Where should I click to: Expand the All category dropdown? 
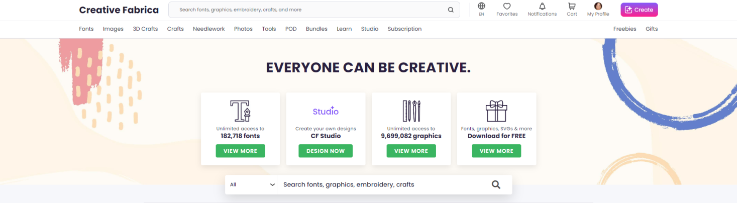(251, 184)
